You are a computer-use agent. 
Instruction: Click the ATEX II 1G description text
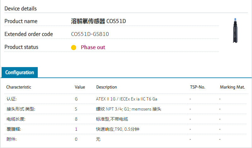(126, 99)
